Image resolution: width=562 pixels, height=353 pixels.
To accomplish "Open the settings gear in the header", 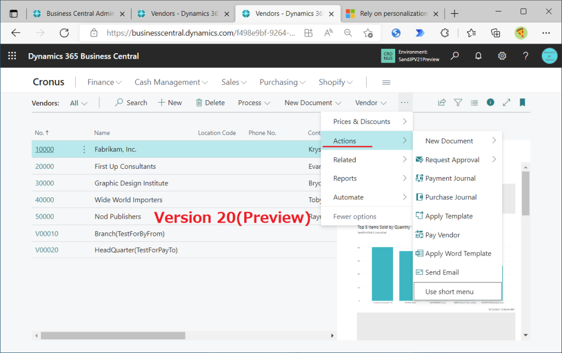I will click(x=502, y=56).
